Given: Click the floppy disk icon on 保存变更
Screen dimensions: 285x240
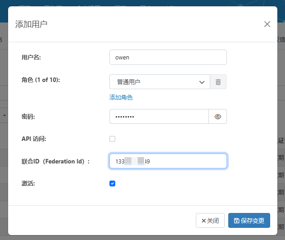Looking at the screenshot, I should coord(236,221).
